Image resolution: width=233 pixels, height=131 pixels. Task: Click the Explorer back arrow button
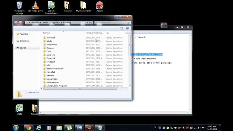coord(16,23)
